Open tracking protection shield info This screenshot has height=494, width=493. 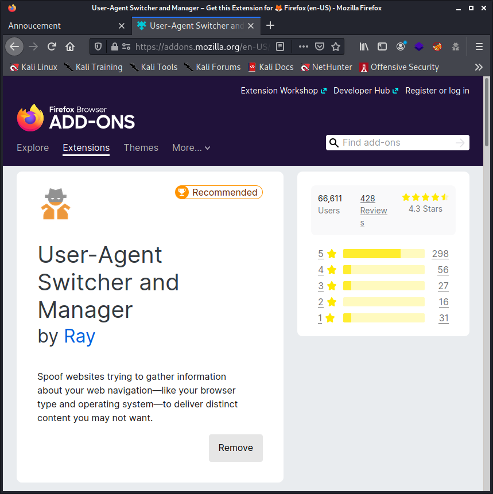click(98, 47)
